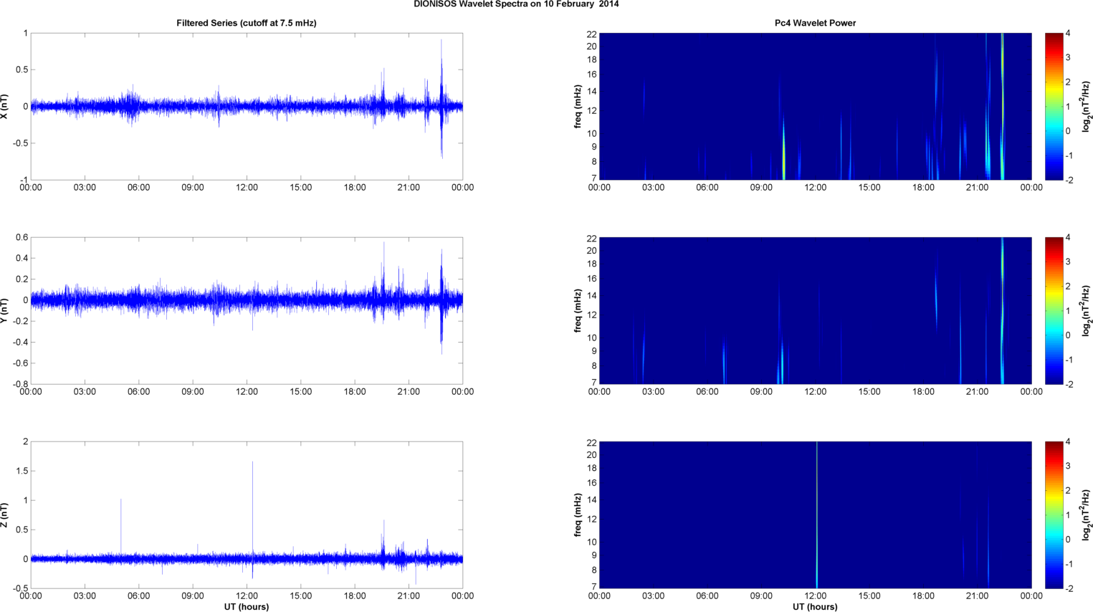Select the "Pc4 Wavelet Power" heading
The height and width of the screenshot is (612, 1093).
point(815,23)
